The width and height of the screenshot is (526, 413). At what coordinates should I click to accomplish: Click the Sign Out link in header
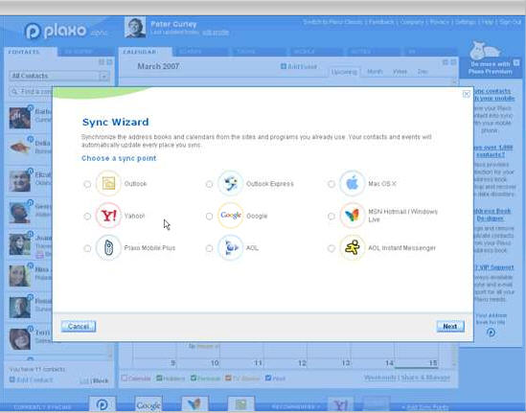(511, 22)
